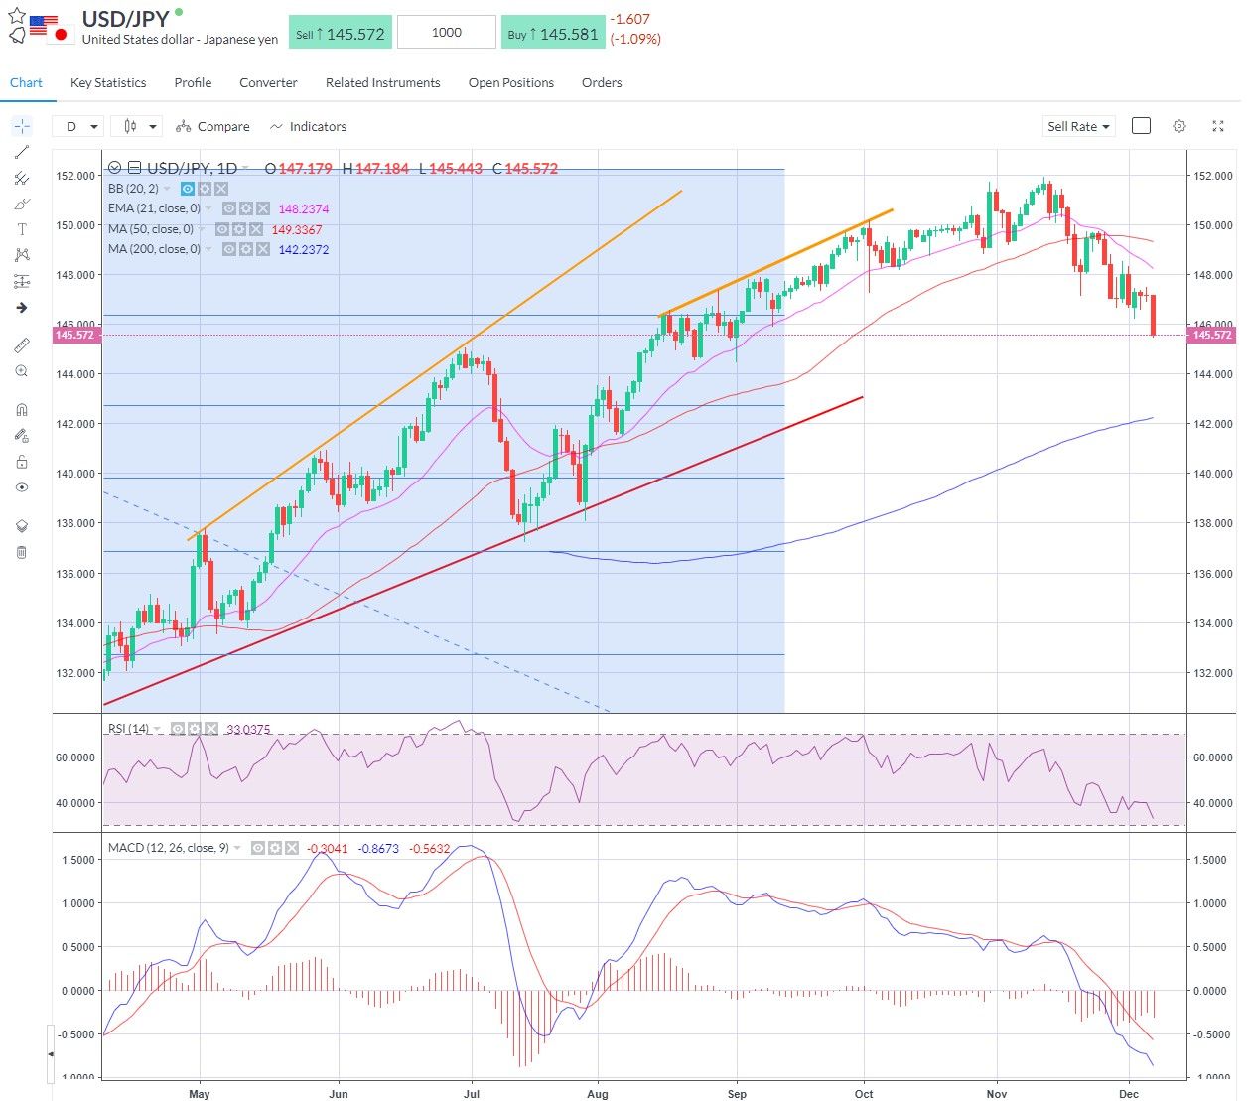1247x1101 pixels.
Task: Click the 1000 quantity input field
Action: pyautogui.click(x=446, y=31)
